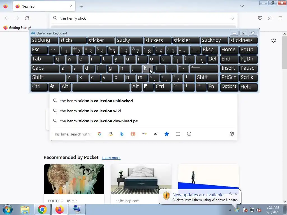Search with Google icon
Viewport: 287px width, 215px height.
click(99, 134)
